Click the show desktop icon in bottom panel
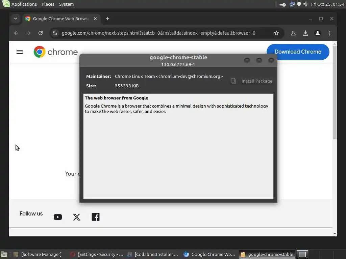Screen dimensions: 346x259 (x=4, y=255)
